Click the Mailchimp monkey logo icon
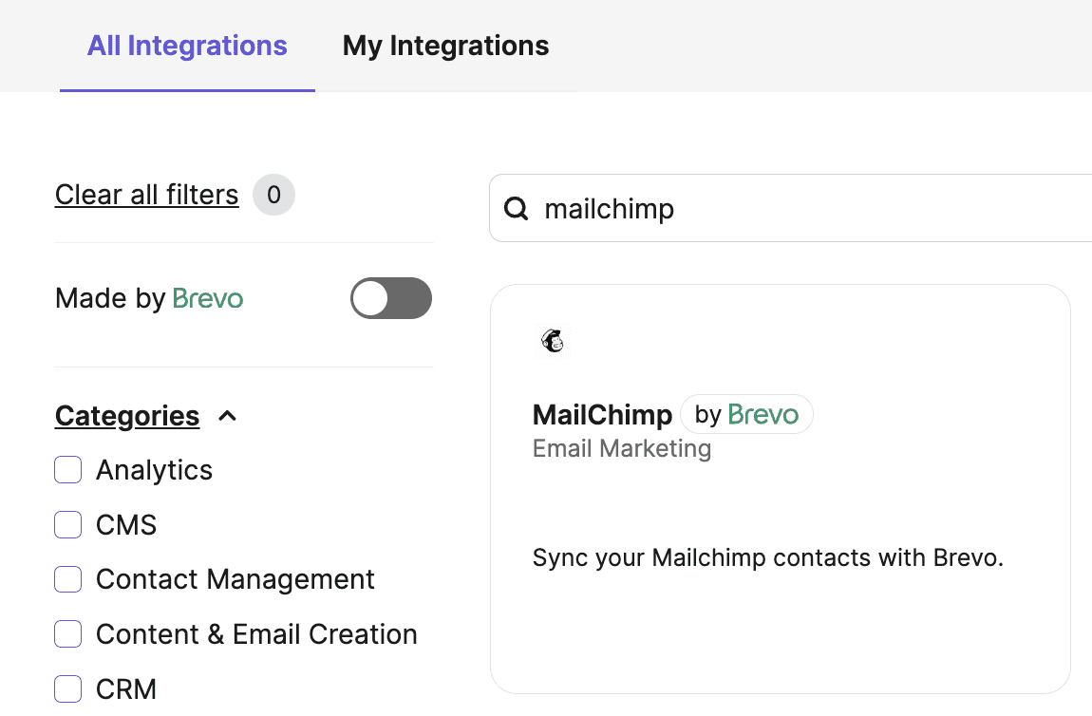 (x=553, y=341)
